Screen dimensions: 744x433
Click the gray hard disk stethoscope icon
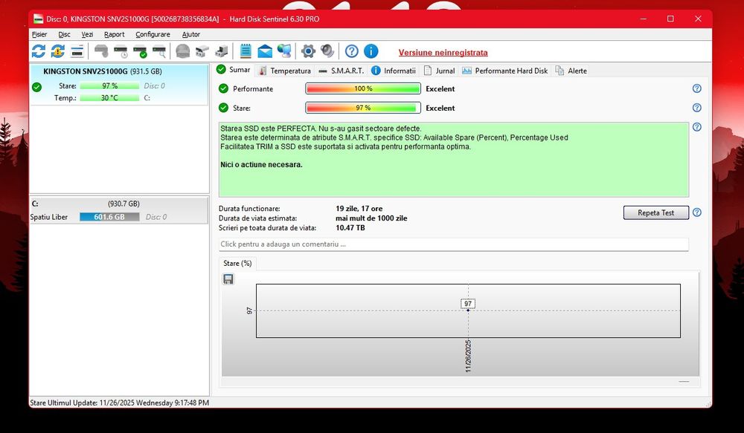click(100, 51)
